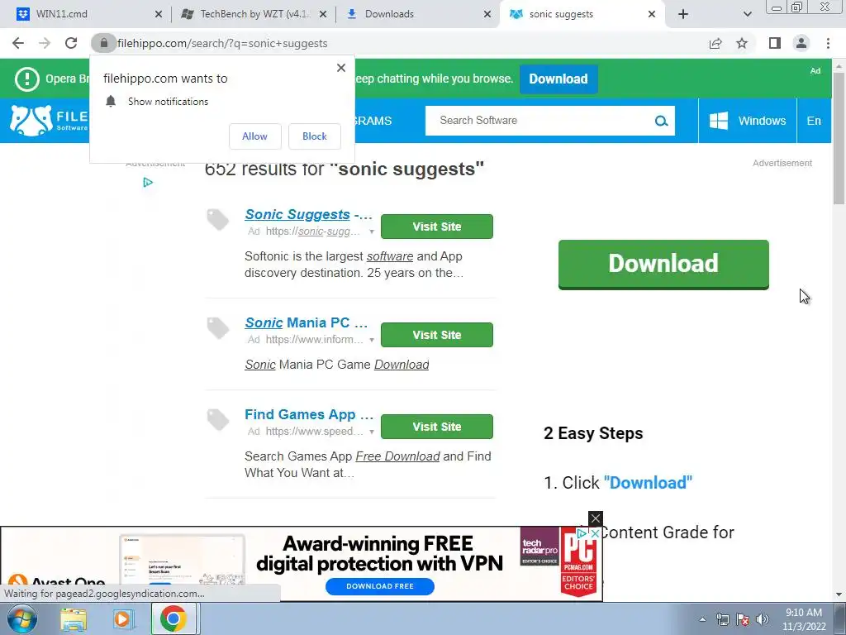Visit Site for Find Games App
Image resolution: width=846 pixels, height=635 pixels.
click(x=437, y=427)
